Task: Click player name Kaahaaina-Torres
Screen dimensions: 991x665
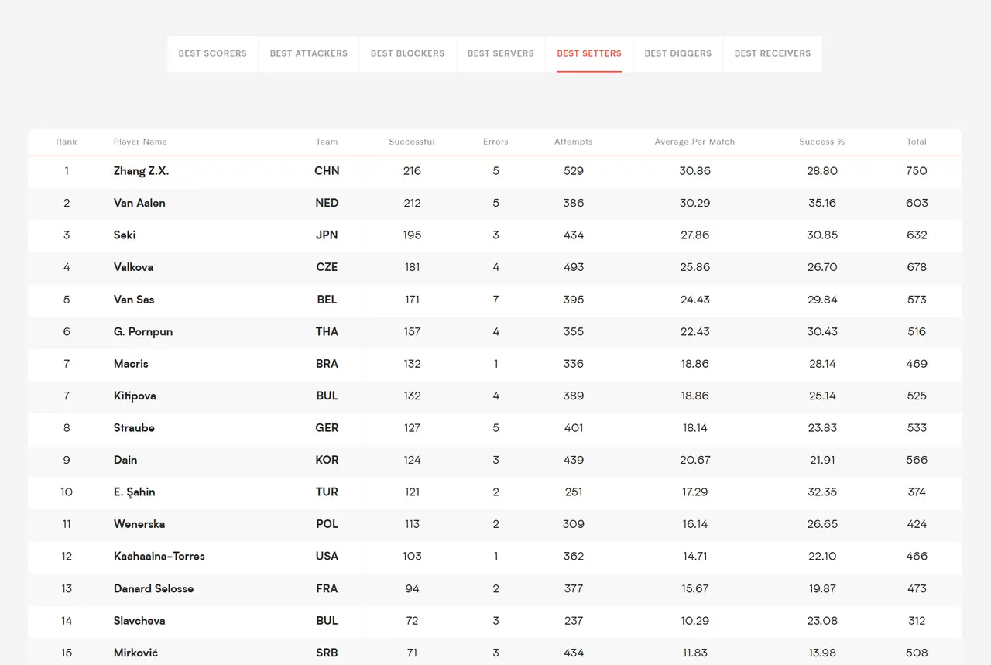Action: click(x=159, y=556)
